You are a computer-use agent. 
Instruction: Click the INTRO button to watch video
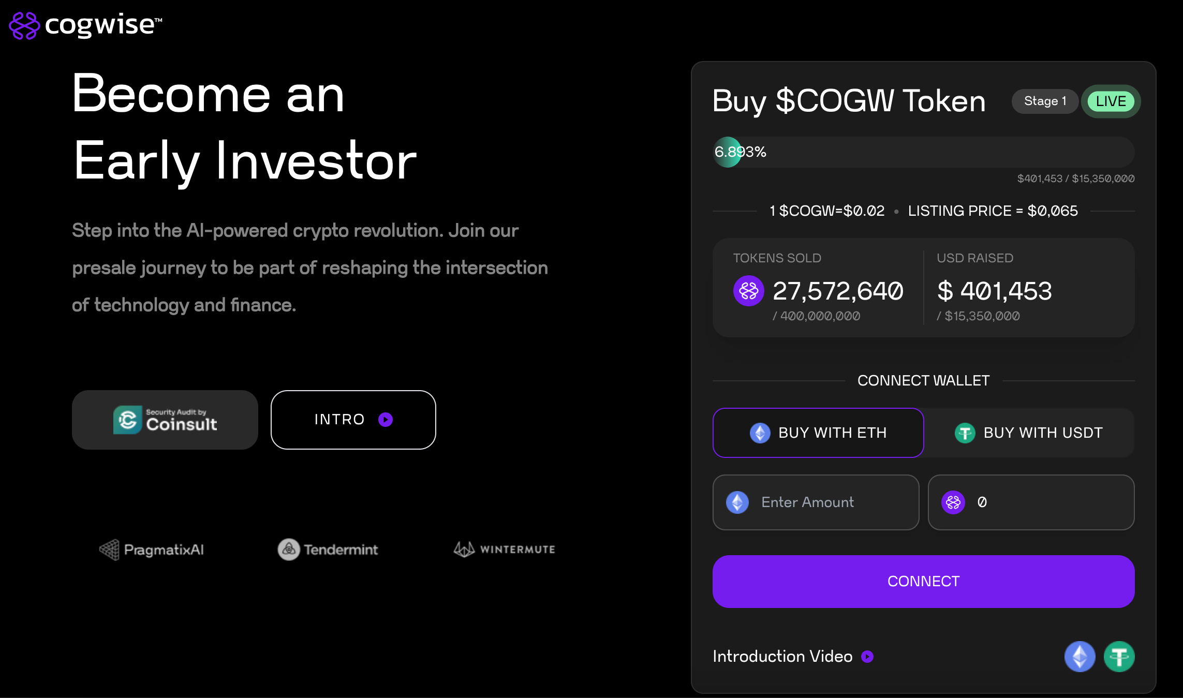click(353, 419)
